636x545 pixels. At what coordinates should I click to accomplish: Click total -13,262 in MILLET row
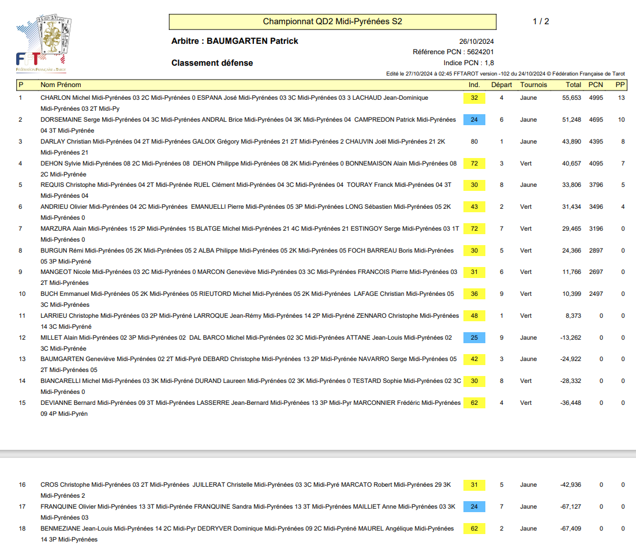click(x=571, y=337)
